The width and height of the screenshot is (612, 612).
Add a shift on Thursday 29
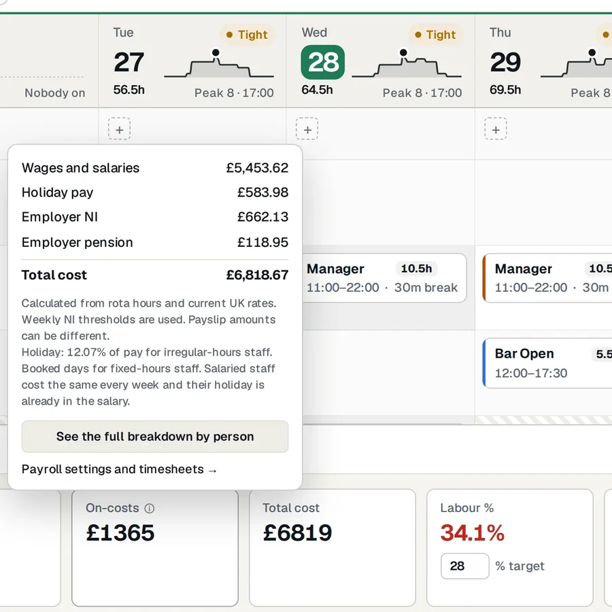tap(496, 129)
